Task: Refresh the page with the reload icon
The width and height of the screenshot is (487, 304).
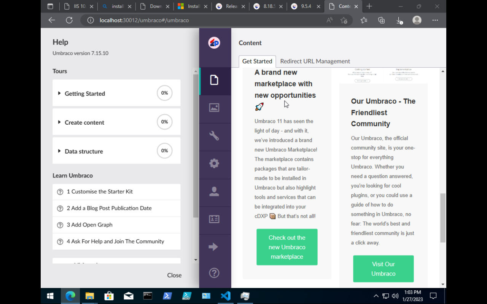Action: coord(69,20)
